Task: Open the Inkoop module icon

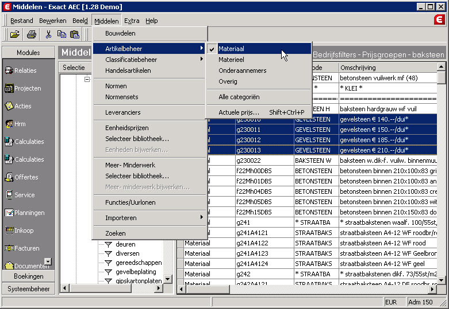Action: [x=9, y=230]
